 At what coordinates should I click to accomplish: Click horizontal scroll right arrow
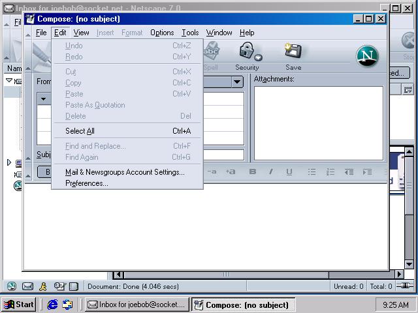click(x=399, y=274)
